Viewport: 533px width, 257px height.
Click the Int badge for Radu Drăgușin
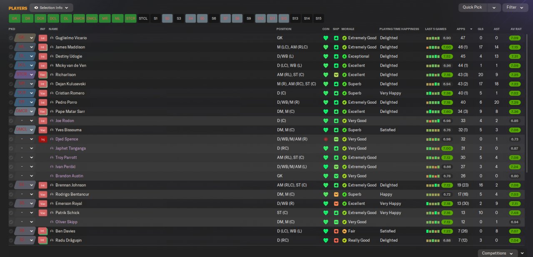(42, 240)
